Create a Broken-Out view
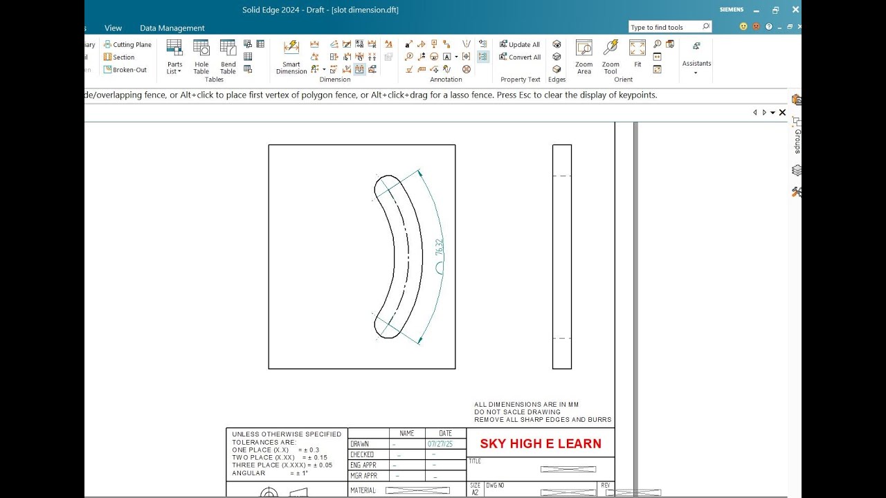The width and height of the screenshot is (886, 498). [x=127, y=69]
